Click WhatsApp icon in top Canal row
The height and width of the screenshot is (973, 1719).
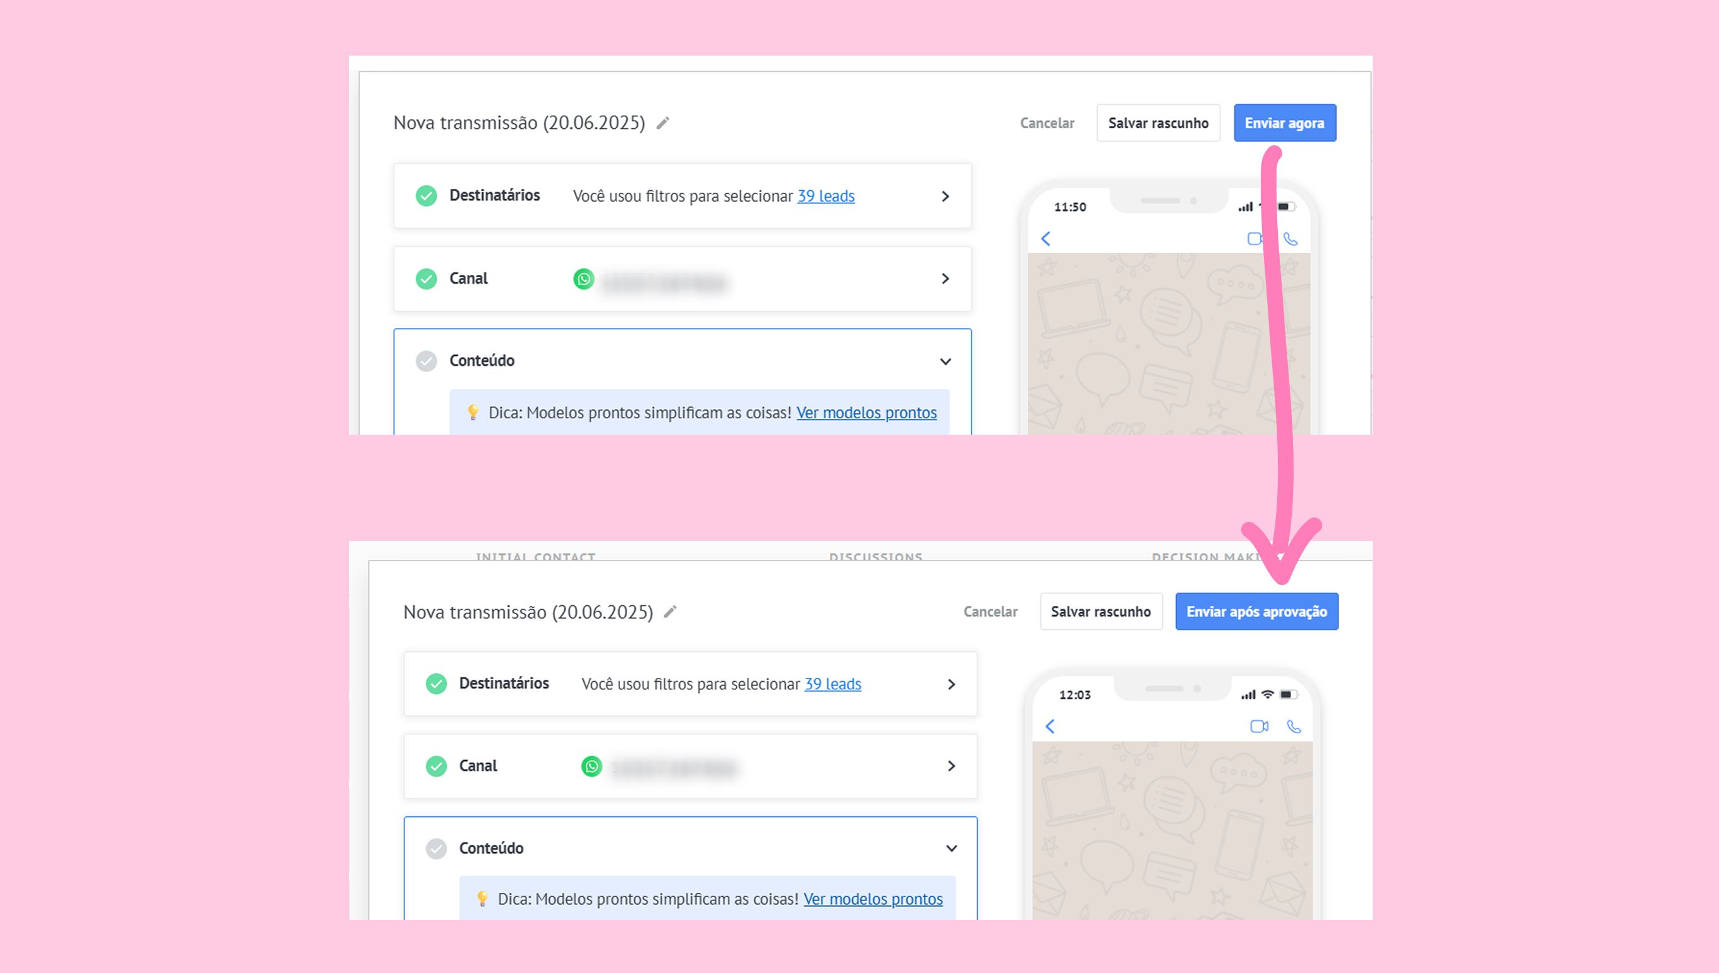[583, 279]
